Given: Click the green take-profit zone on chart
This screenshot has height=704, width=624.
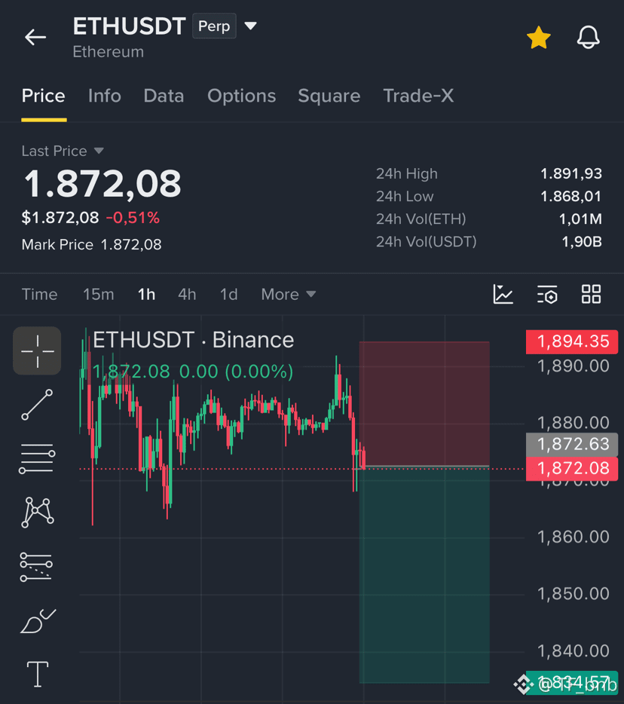Looking at the screenshot, I should 424,576.
